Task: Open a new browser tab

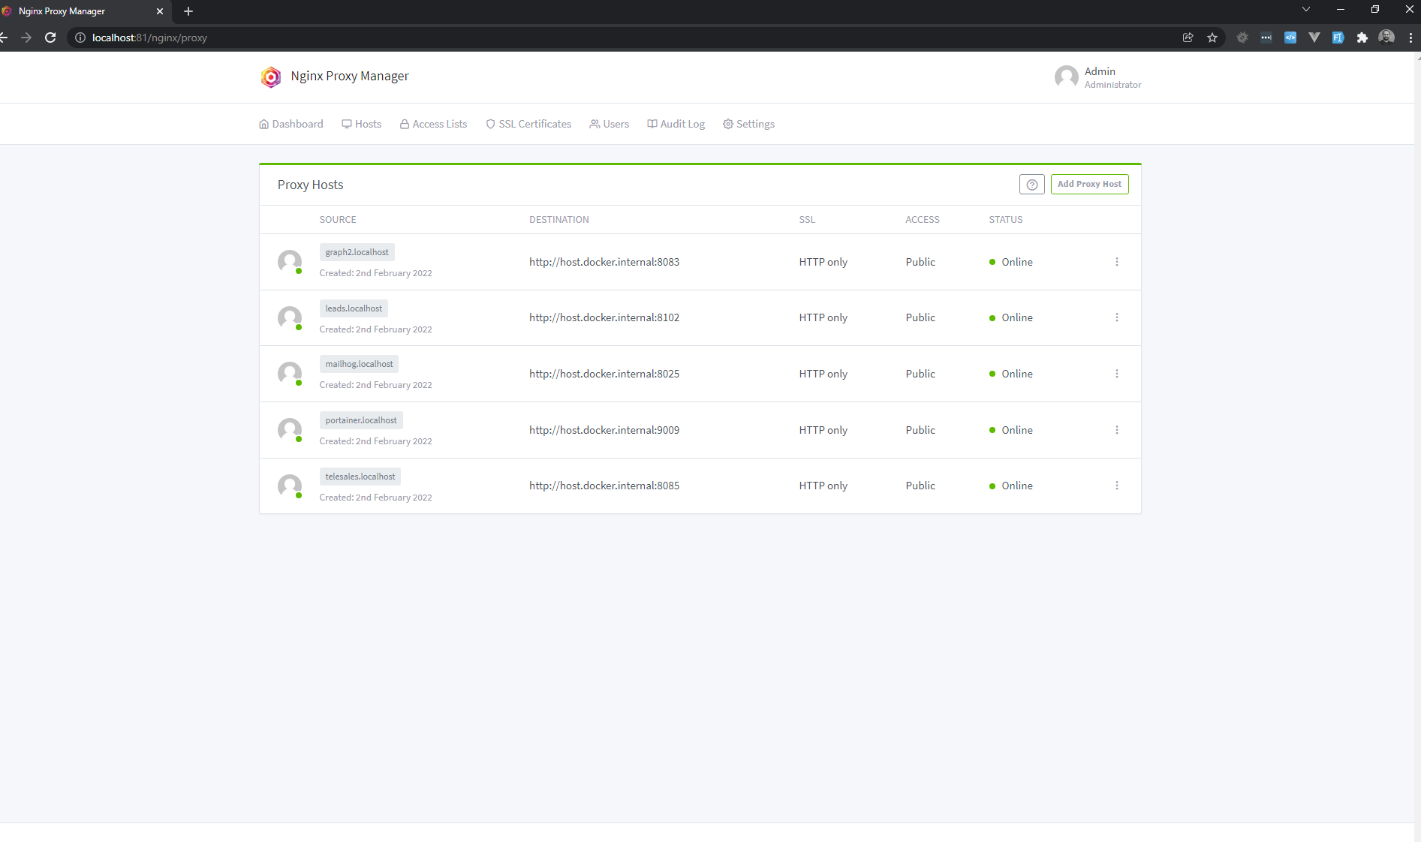Action: [188, 11]
